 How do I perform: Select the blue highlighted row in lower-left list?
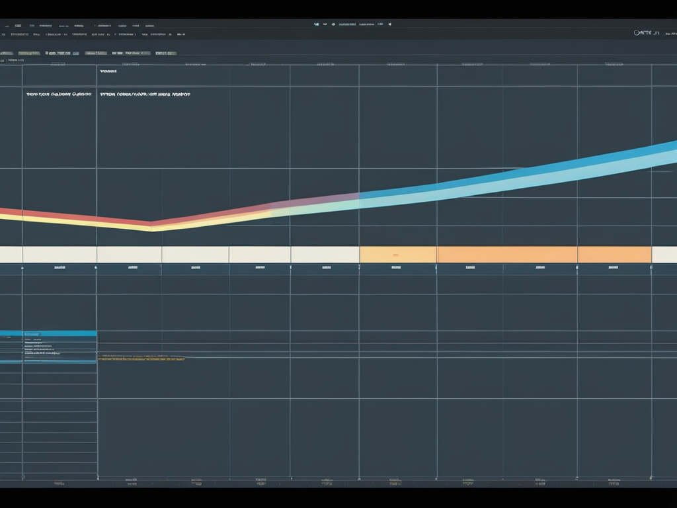click(48, 334)
